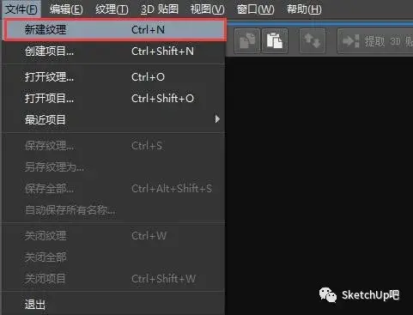
Task: Open the 文件(F) menu
Action: click(21, 9)
